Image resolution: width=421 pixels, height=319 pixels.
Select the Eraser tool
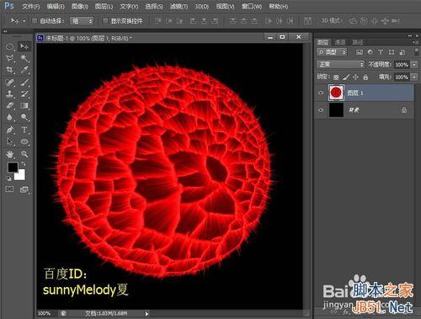tap(10, 105)
